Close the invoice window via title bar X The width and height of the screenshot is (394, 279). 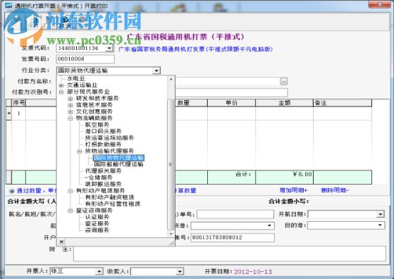(380, 4)
